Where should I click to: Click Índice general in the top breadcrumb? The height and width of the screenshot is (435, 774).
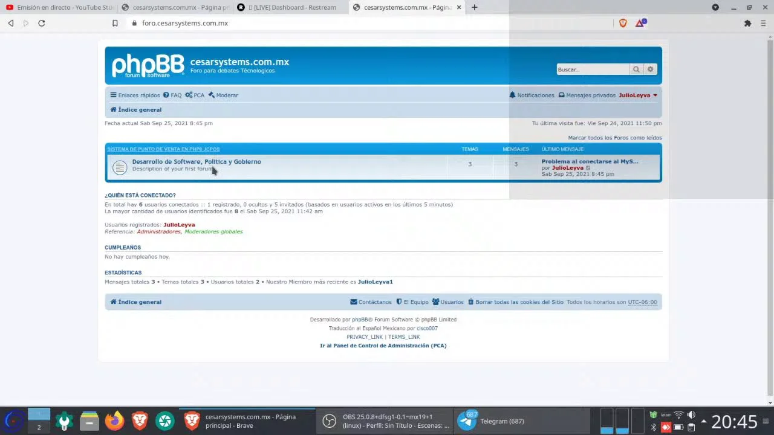(x=136, y=110)
